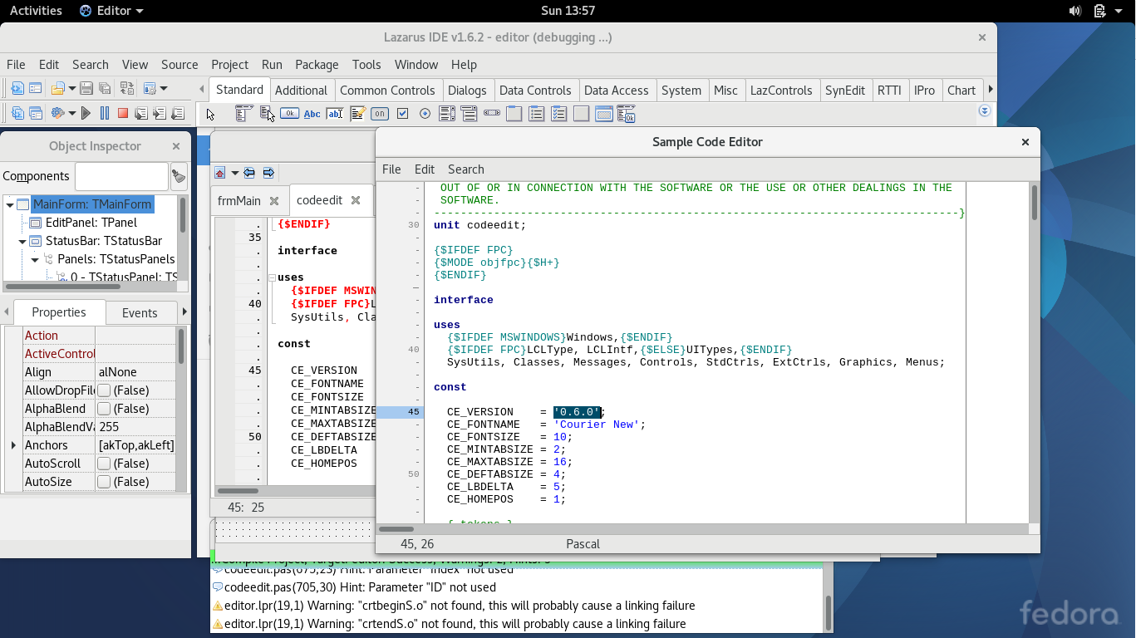Click the Stop debugging red square icon
Screen dimensions: 1136x638
[x=122, y=113]
